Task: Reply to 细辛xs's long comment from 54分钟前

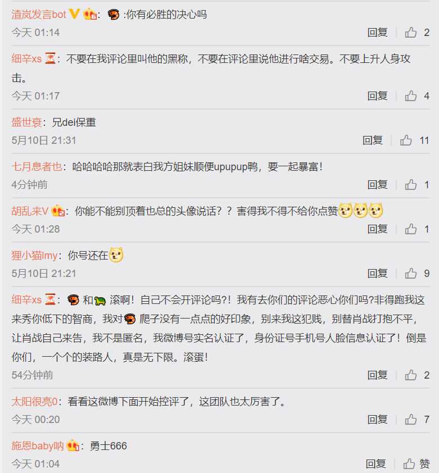Action: tap(377, 375)
